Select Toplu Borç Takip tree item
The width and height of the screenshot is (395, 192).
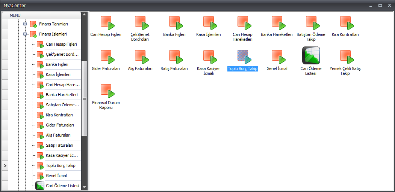[x=61, y=166]
